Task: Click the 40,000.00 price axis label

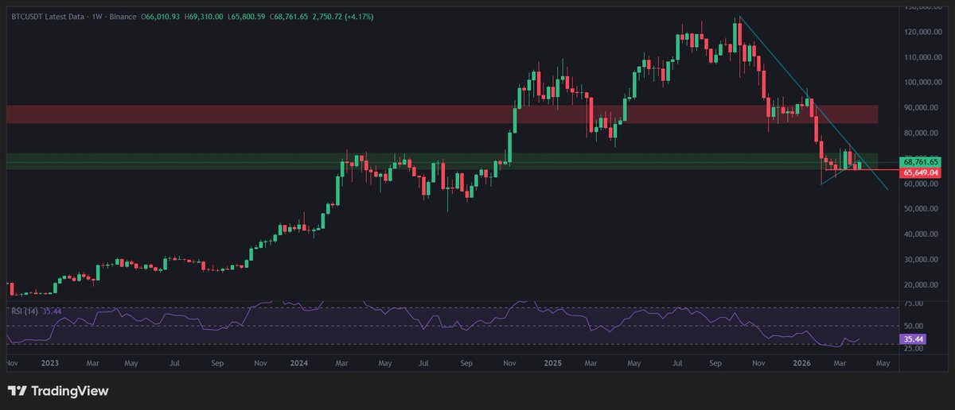Action: pyautogui.click(x=923, y=234)
